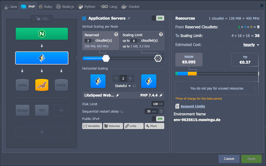Select the NGINX load balancer node

pyautogui.click(x=42, y=33)
